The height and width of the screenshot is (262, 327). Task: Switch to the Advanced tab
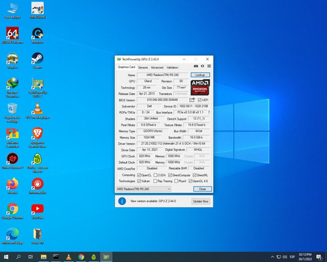pos(157,67)
